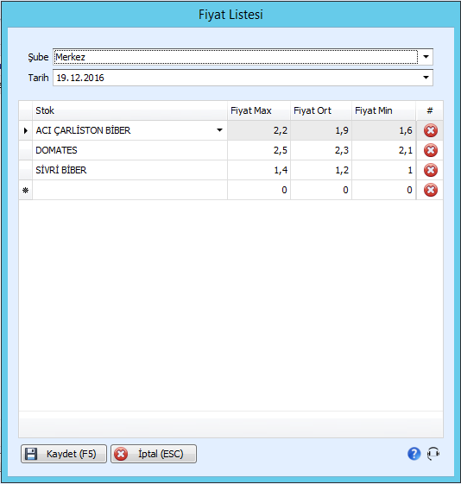Remove the DOMATES row with red X
The width and height of the screenshot is (461, 484).
pos(431,150)
